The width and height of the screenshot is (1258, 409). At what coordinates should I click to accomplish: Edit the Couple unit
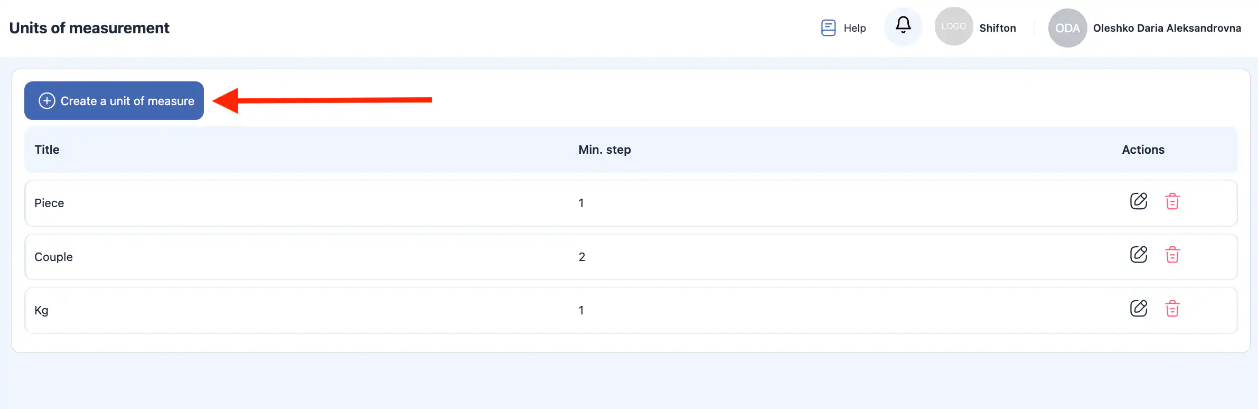[x=1138, y=255]
